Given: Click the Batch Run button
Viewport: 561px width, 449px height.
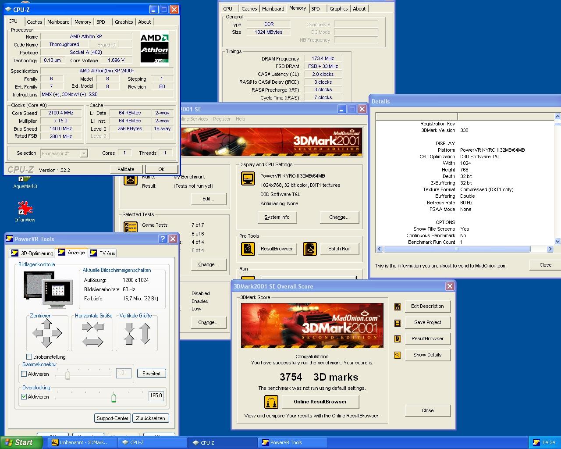Looking at the screenshot, I should (340, 249).
